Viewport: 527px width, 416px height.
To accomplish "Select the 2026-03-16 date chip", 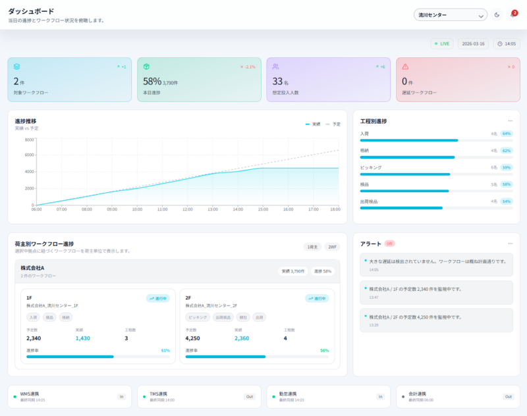I will [473, 43].
